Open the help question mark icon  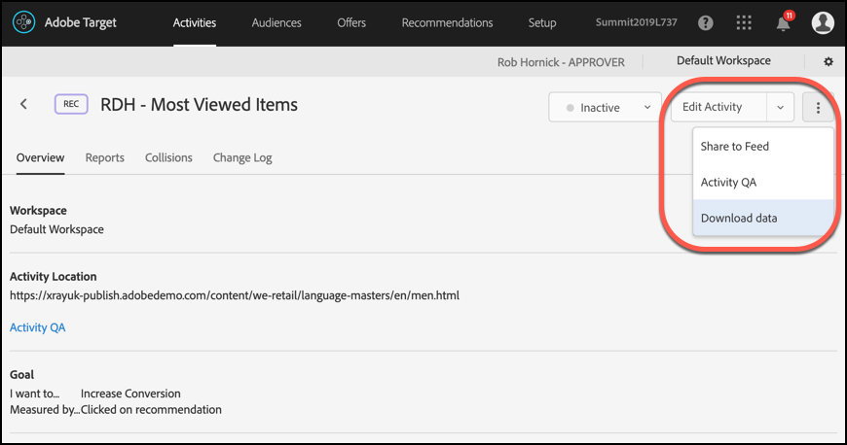coord(706,22)
